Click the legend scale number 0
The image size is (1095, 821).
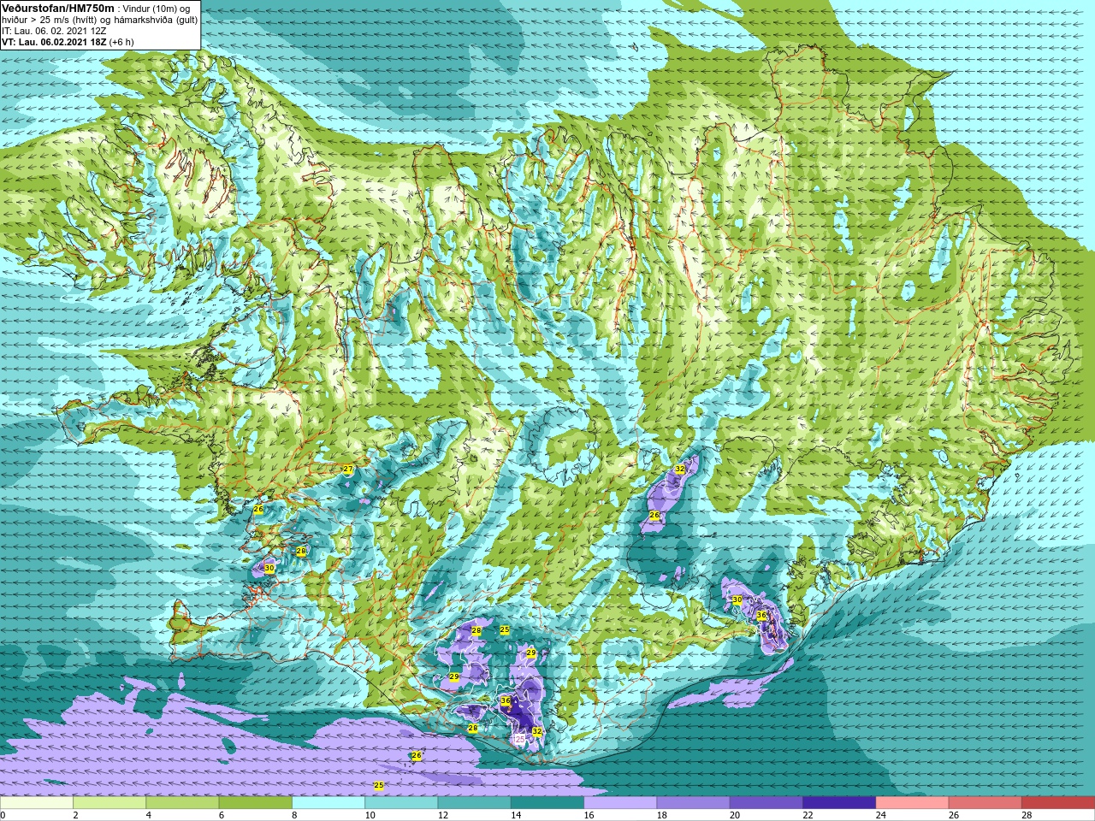[3, 816]
